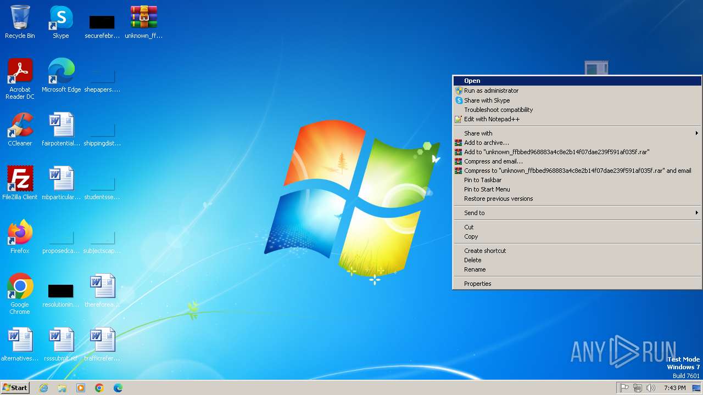Viewport: 703px width, 395px height.
Task: Launch Firefox from the desktop
Action: tap(20, 237)
